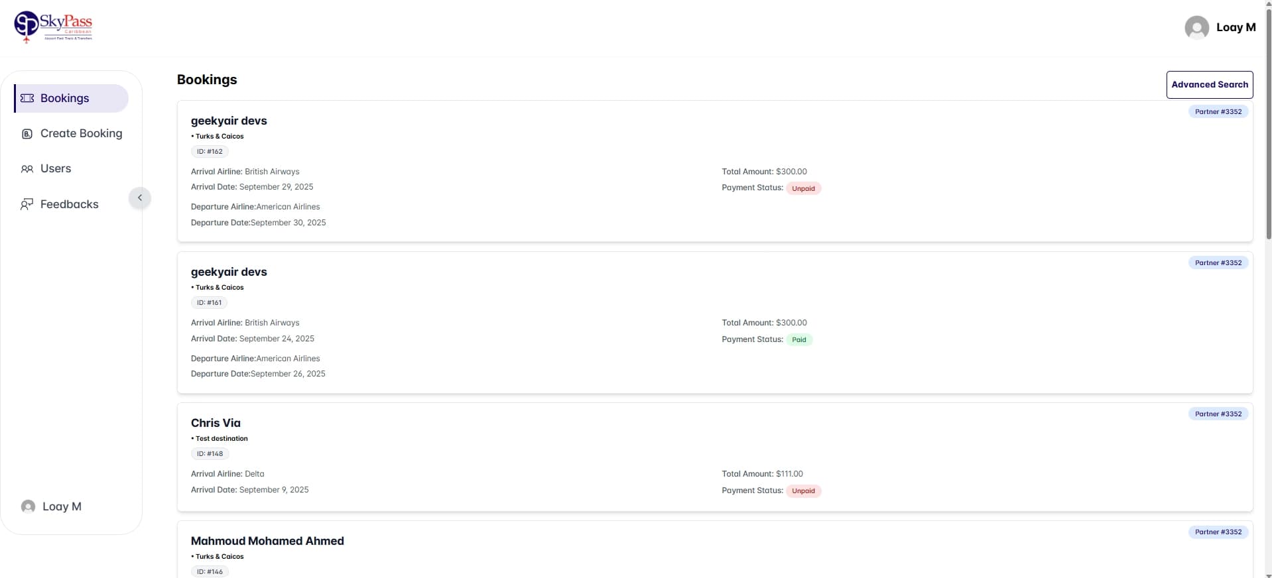Collapse the sidebar using the chevron
The height and width of the screenshot is (578, 1272).
139,197
